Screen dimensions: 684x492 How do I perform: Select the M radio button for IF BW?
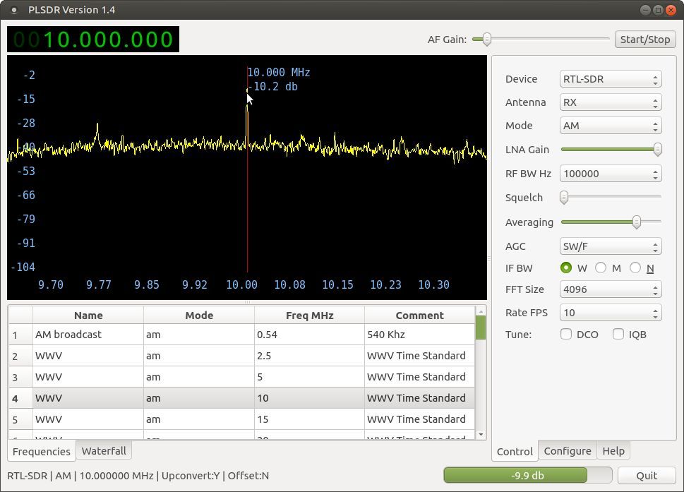(601, 268)
